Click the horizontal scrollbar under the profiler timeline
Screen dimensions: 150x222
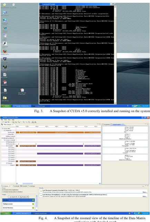(58, 183)
